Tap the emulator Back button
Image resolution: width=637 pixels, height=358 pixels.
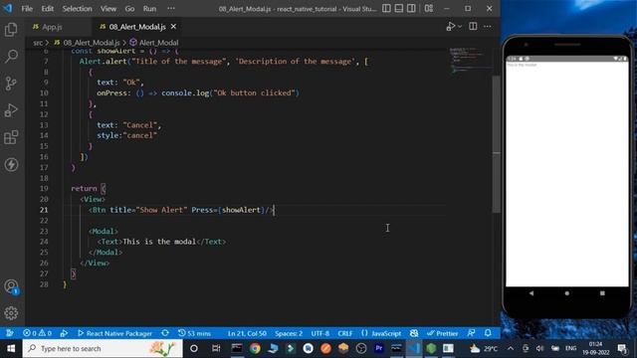(x=531, y=293)
